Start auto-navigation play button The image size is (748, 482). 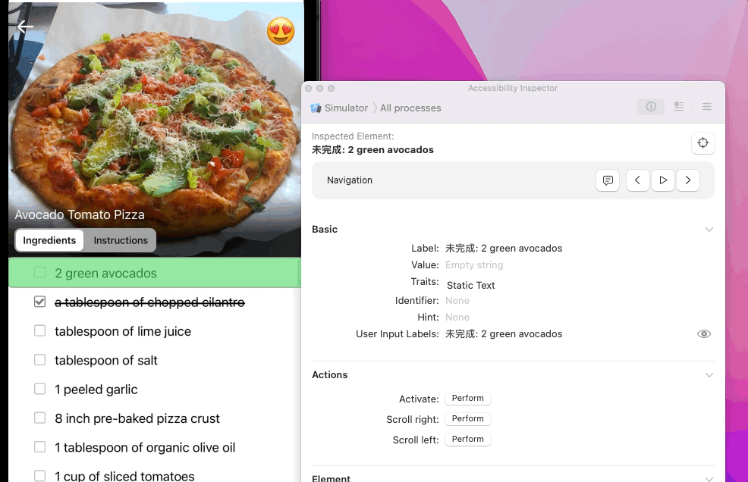[x=662, y=180]
